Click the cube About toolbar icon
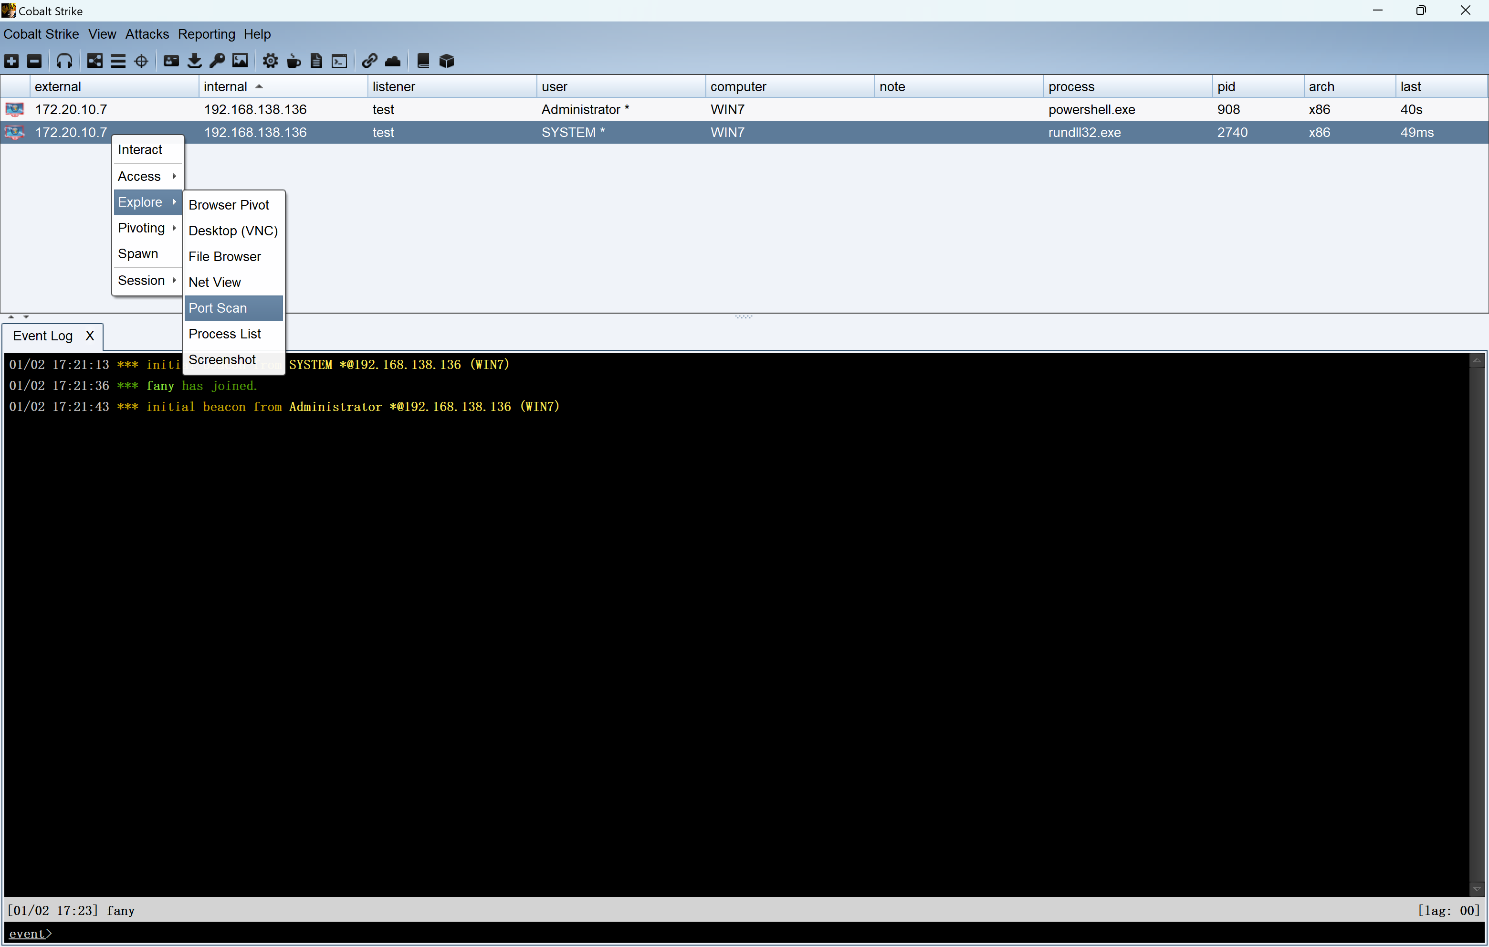The height and width of the screenshot is (947, 1489). coord(446,61)
